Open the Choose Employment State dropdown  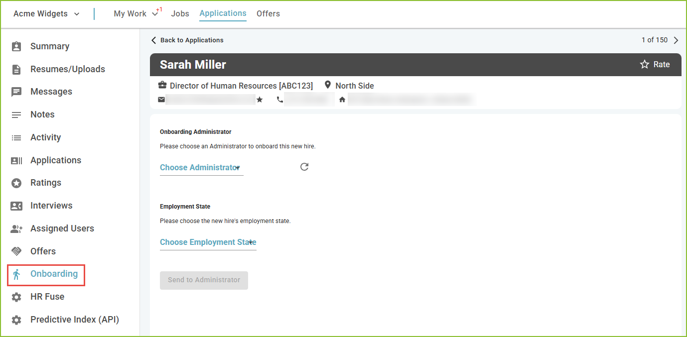pyautogui.click(x=208, y=242)
